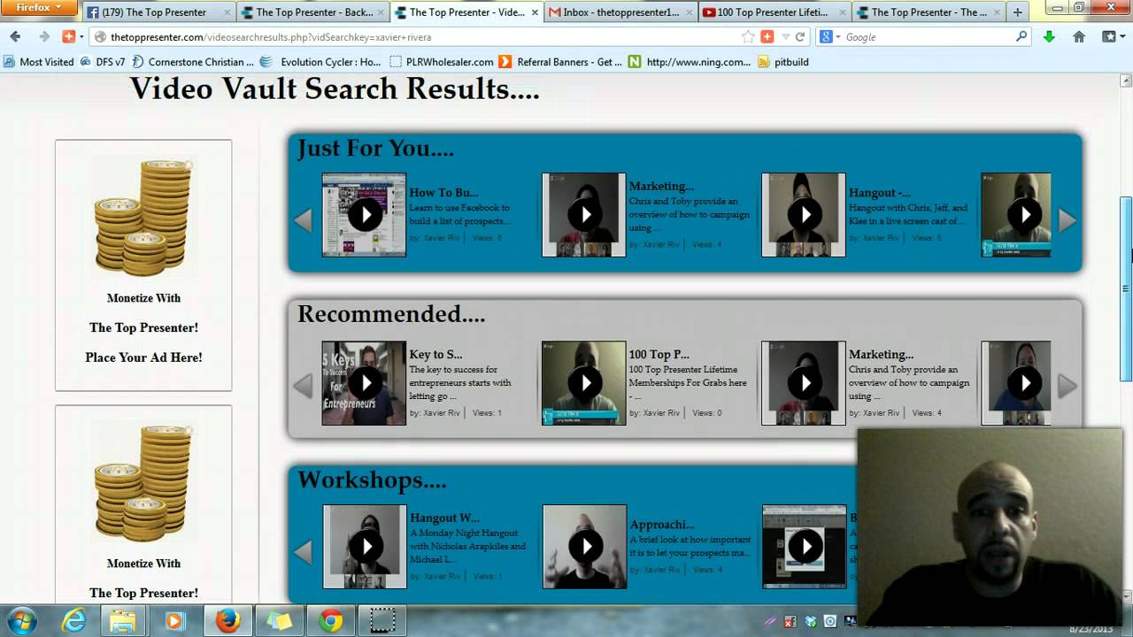Switch to last 'The Top Presenter - The...' tab

coord(928,12)
